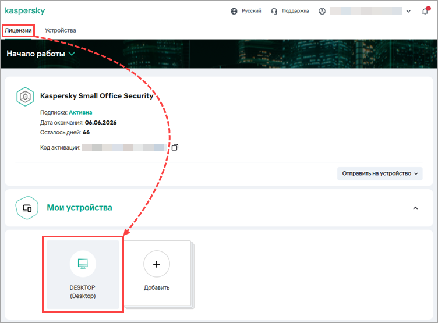
Task: Click the Мои устройства hexagon devices icon
Action: tap(27, 208)
